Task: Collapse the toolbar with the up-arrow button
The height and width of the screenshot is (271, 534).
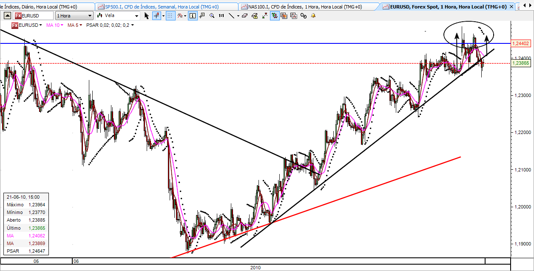Action: [8, 15]
